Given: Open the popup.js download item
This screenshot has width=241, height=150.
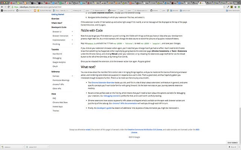Looking at the screenshot, I should pyautogui.click(x=12, y=147).
